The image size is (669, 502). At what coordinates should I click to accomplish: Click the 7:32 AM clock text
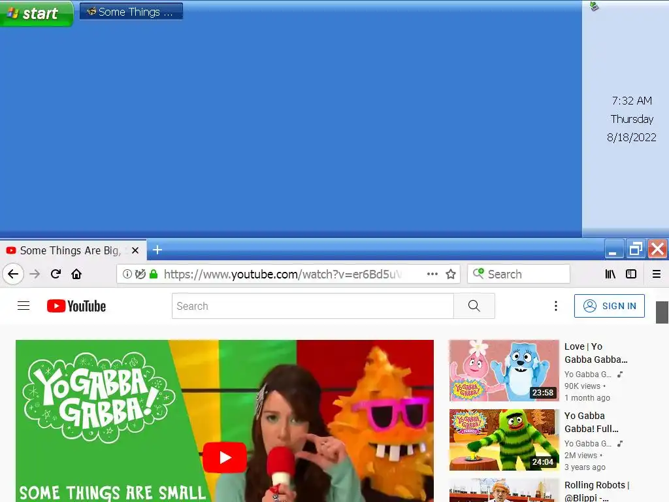click(x=632, y=101)
